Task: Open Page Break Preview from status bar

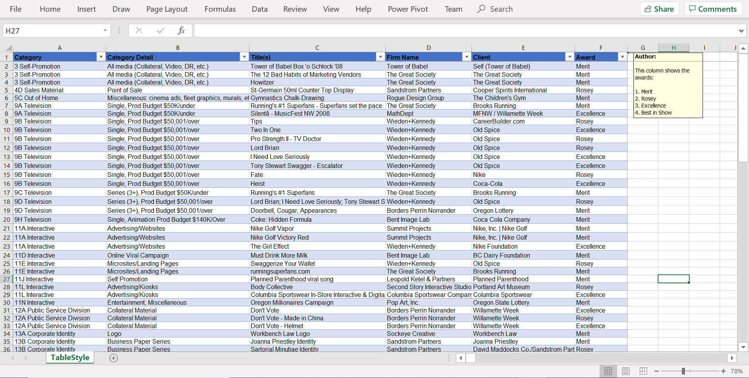Action: (x=643, y=371)
